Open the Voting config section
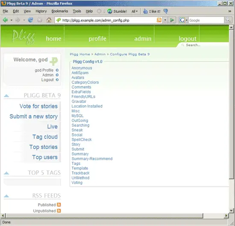 tap(77, 183)
